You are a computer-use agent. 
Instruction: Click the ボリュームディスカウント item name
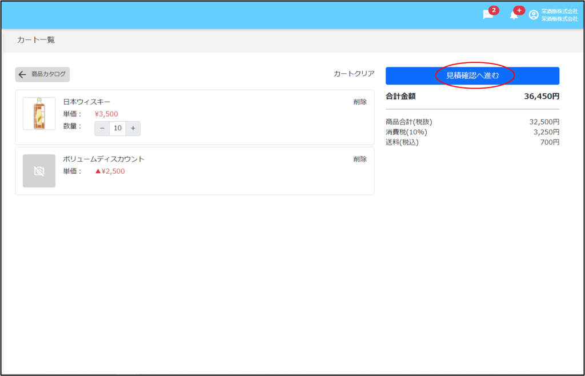pos(104,159)
